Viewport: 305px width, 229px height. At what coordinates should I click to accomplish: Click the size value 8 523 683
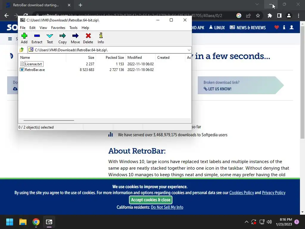(87, 70)
